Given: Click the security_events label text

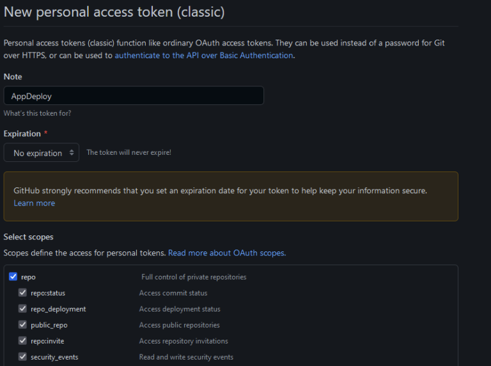Looking at the screenshot, I should pos(54,357).
